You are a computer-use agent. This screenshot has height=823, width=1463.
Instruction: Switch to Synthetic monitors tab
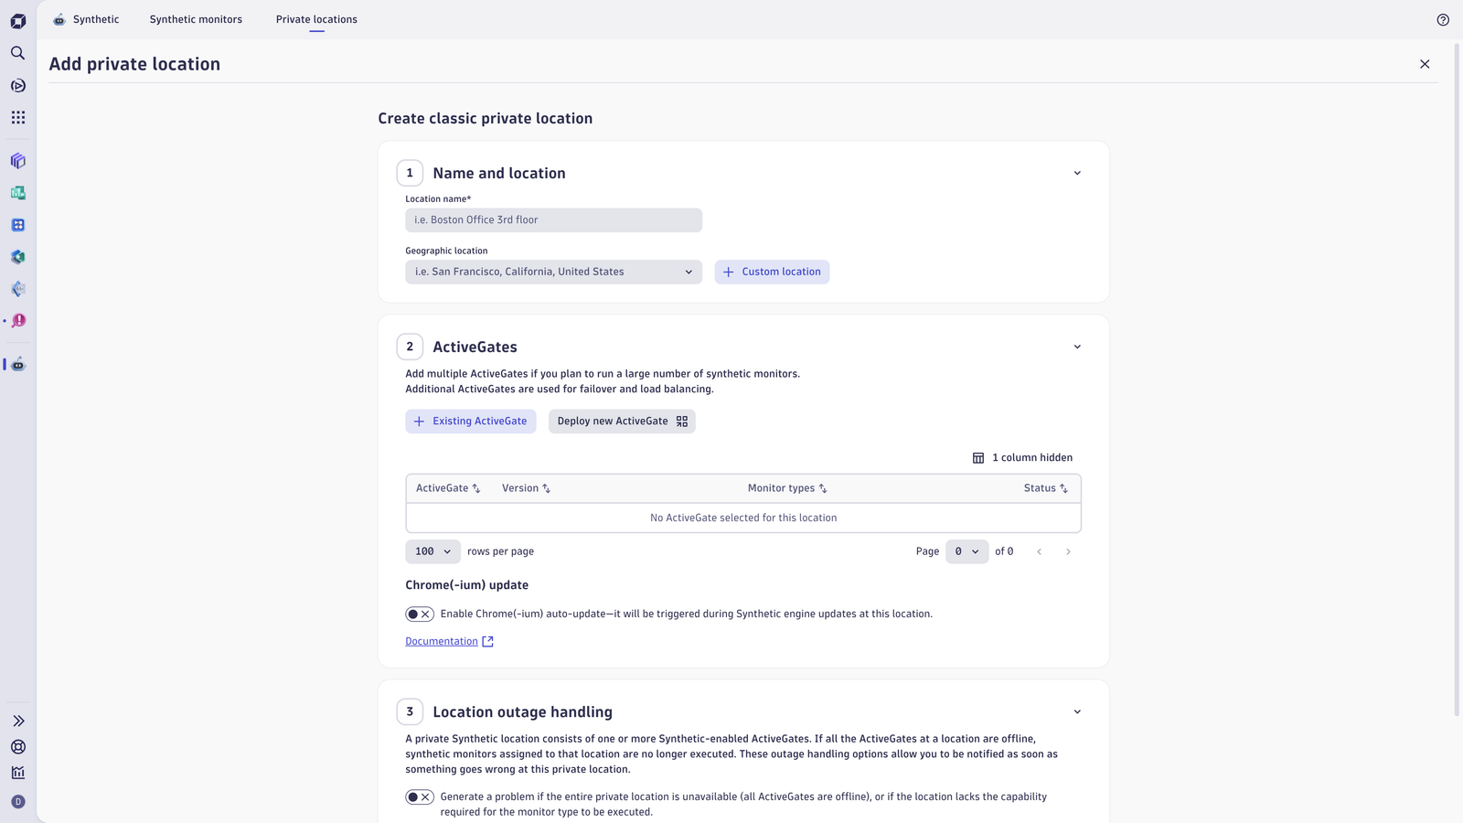196,19
